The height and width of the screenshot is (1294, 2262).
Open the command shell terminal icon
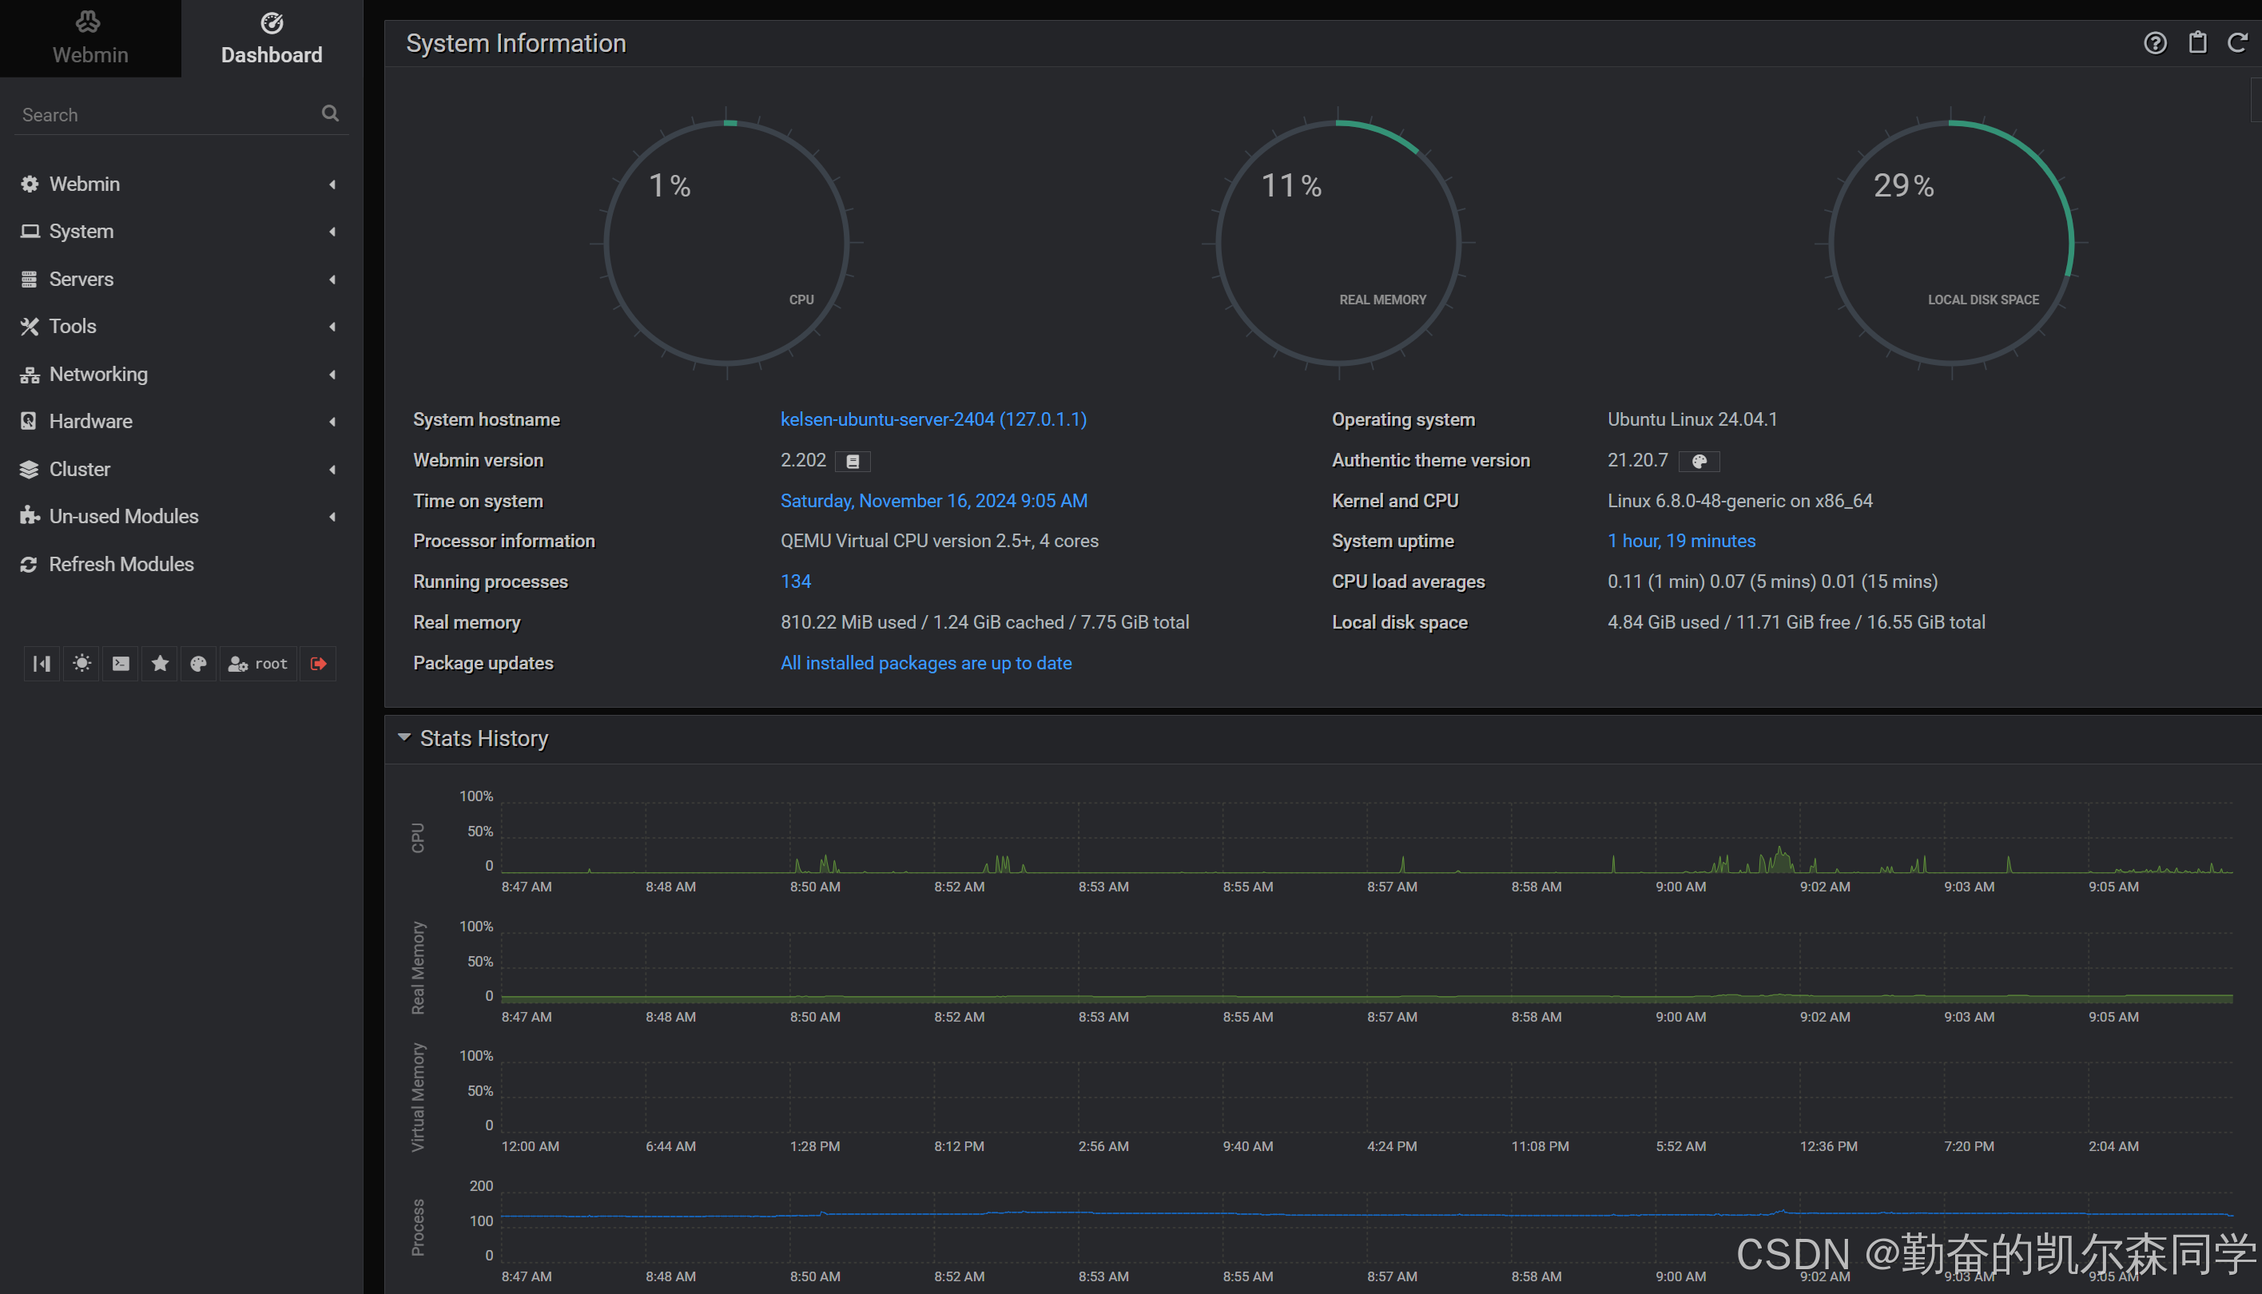[x=121, y=664]
